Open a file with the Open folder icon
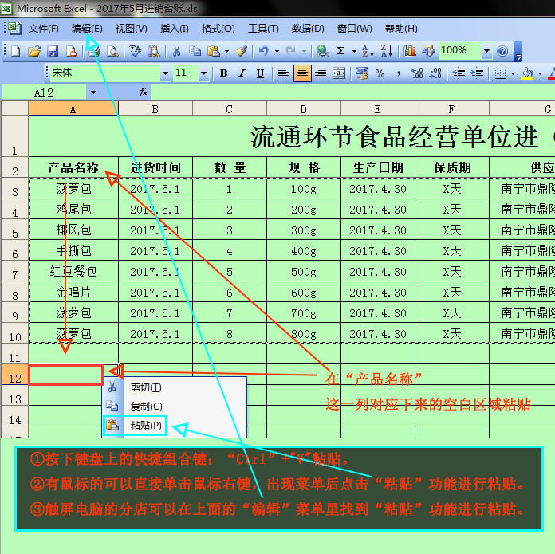The width and height of the screenshot is (555, 554). [33, 51]
